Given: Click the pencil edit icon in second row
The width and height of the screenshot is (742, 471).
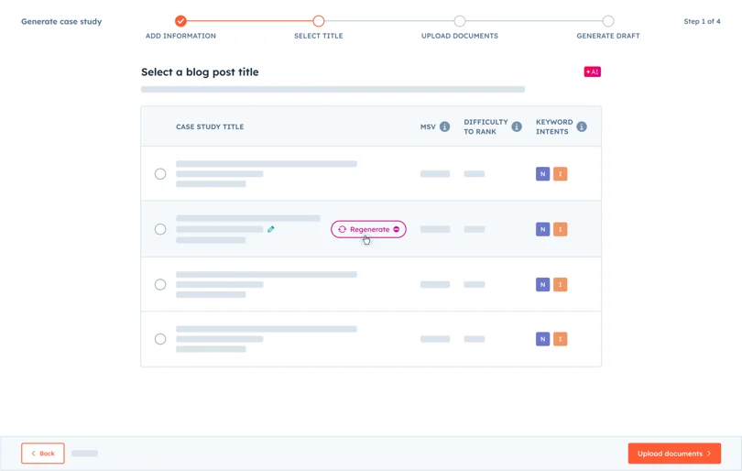Looking at the screenshot, I should [x=271, y=229].
